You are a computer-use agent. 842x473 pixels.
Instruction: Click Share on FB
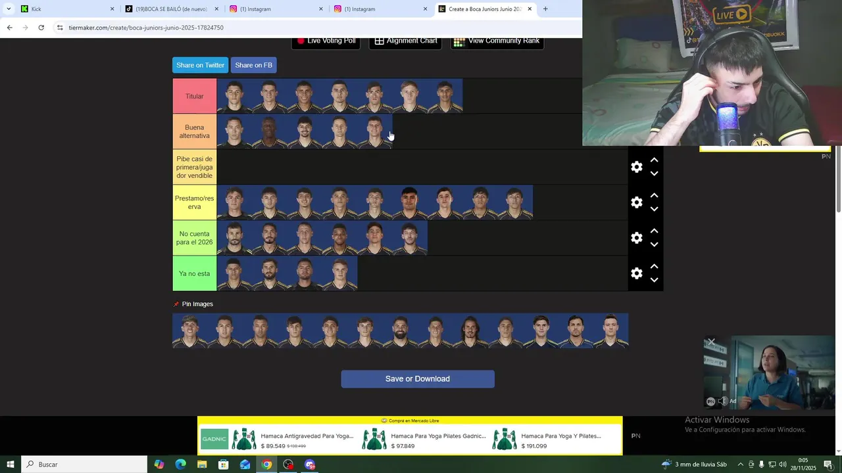coord(253,65)
